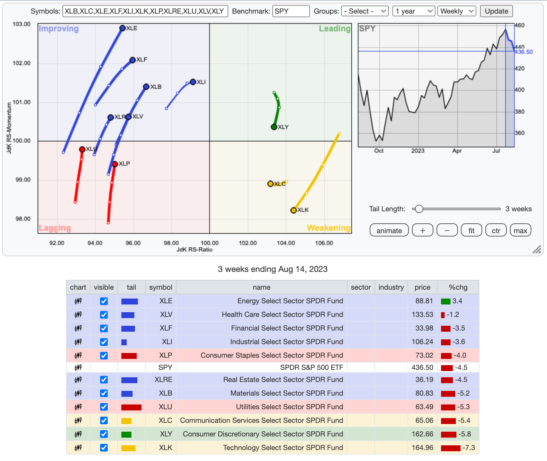Open the chart icon in the SPY row
Viewport: 547px width, 461px height.
click(x=78, y=368)
